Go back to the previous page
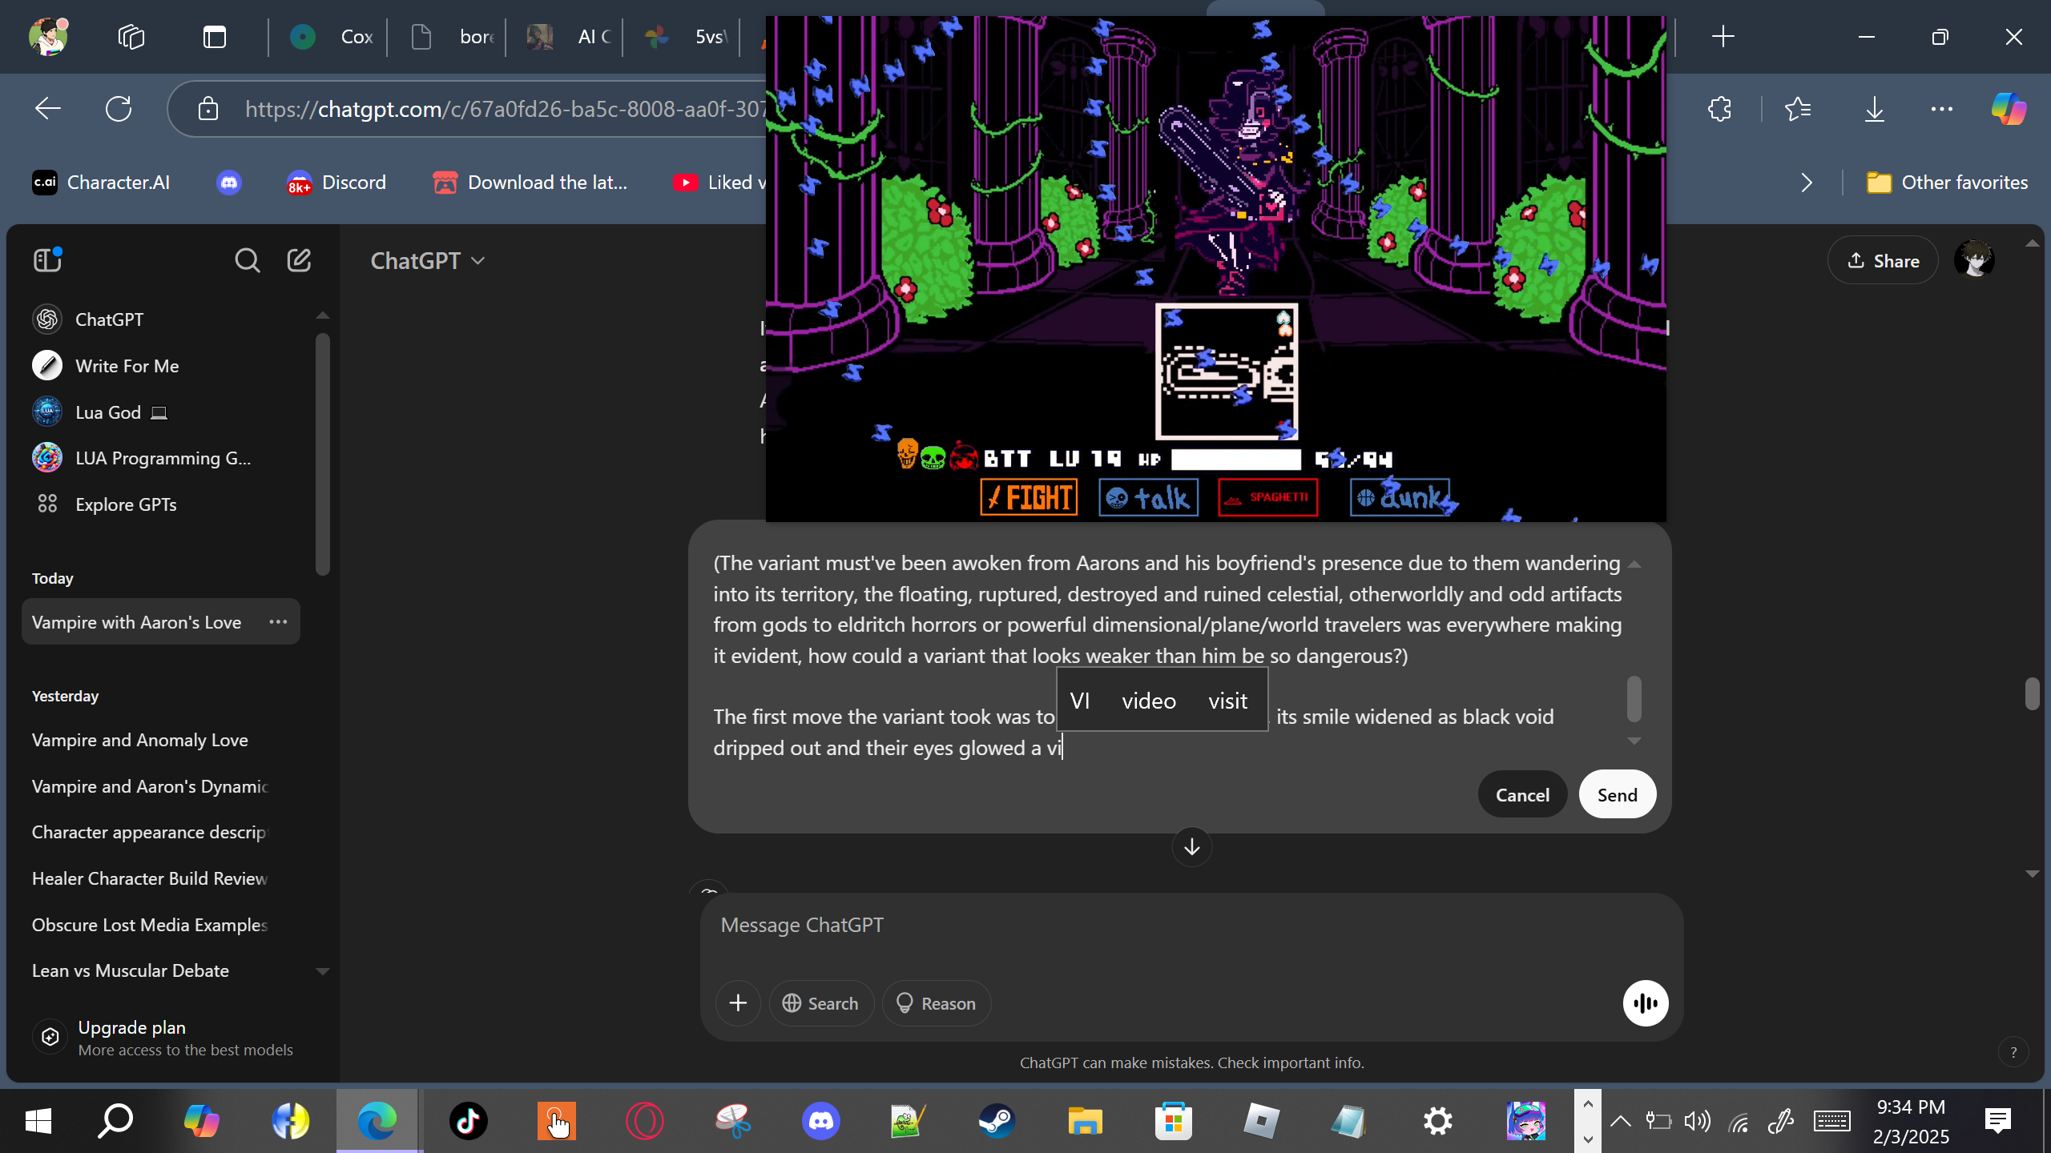 48,109
